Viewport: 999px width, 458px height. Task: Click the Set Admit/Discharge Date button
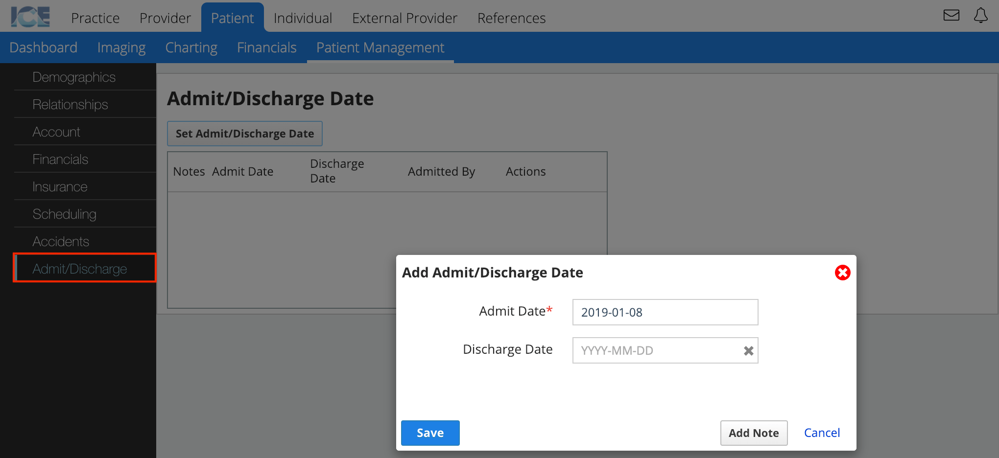pos(245,134)
